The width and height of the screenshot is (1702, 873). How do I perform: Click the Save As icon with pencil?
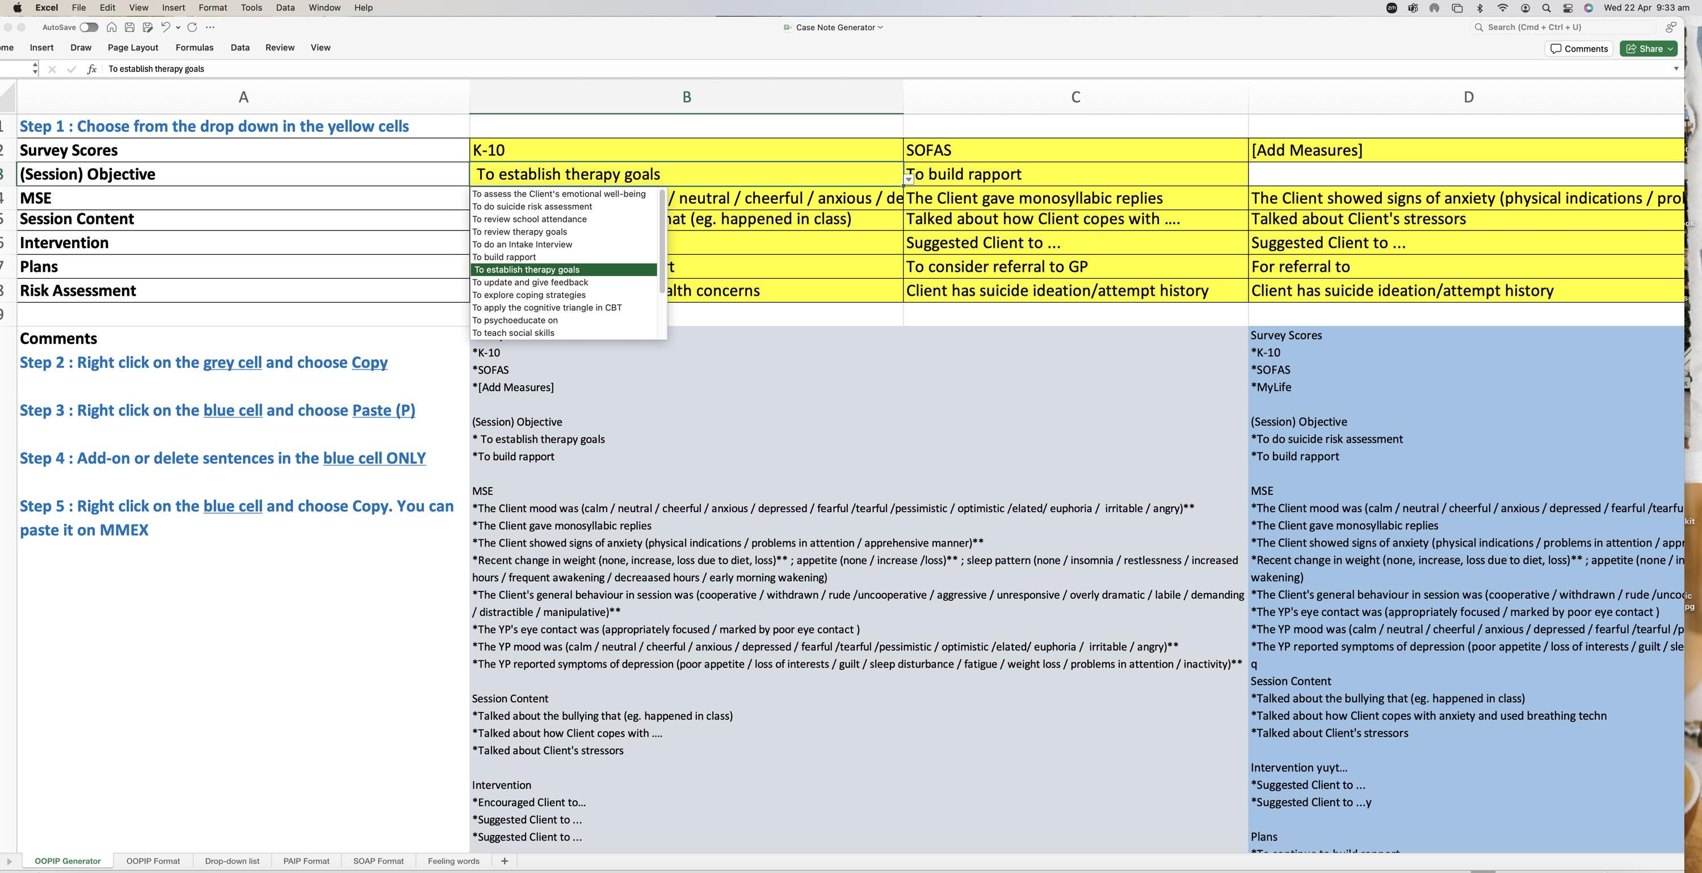[x=148, y=27]
